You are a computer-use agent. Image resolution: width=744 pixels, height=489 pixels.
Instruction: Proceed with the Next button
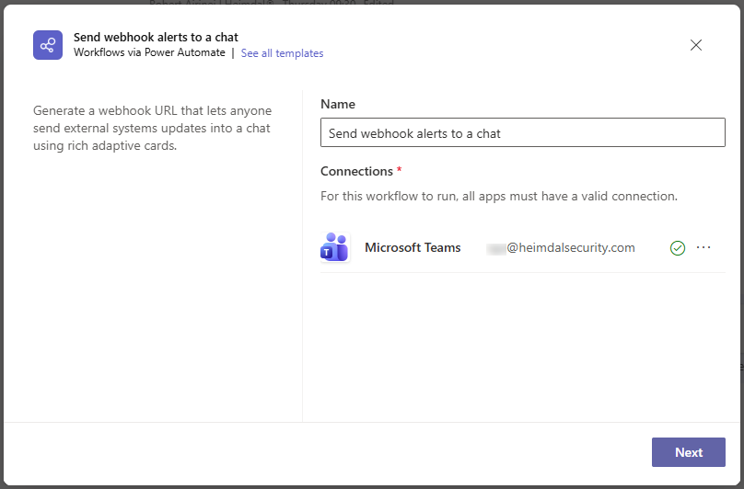(x=688, y=452)
